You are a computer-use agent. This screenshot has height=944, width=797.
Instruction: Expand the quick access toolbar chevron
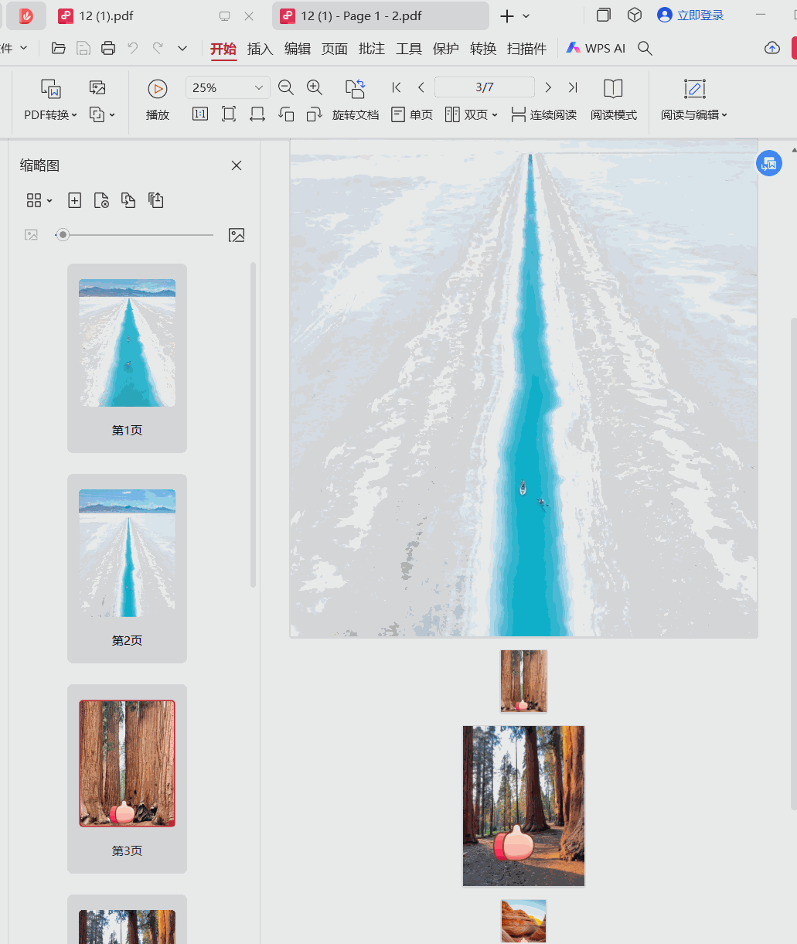tap(182, 49)
